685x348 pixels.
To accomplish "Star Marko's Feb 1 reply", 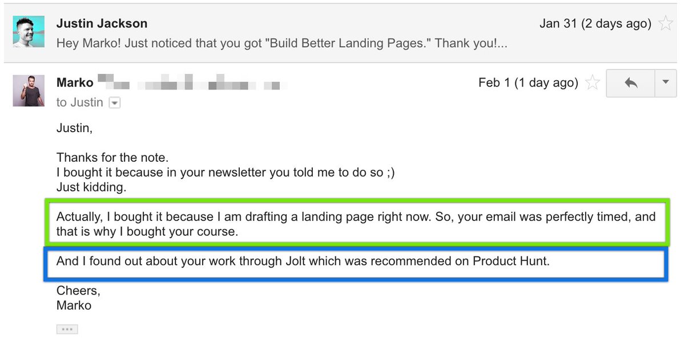I will [593, 83].
